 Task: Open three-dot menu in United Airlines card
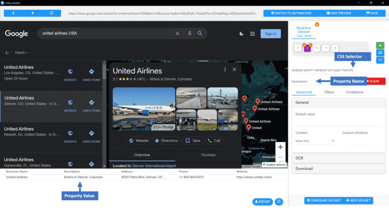pyautogui.click(x=225, y=70)
